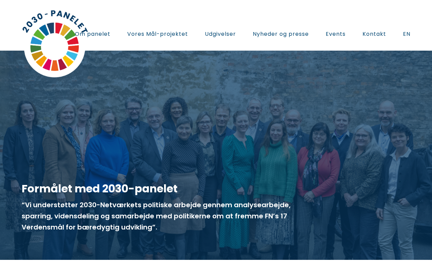Click the white center of the SDG wheel
The image size is (432, 270).
coord(55,47)
